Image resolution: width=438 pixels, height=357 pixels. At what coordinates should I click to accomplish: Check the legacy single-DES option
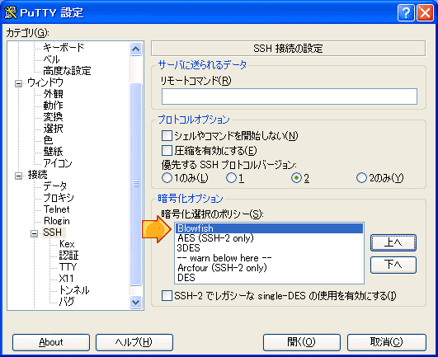pos(167,296)
